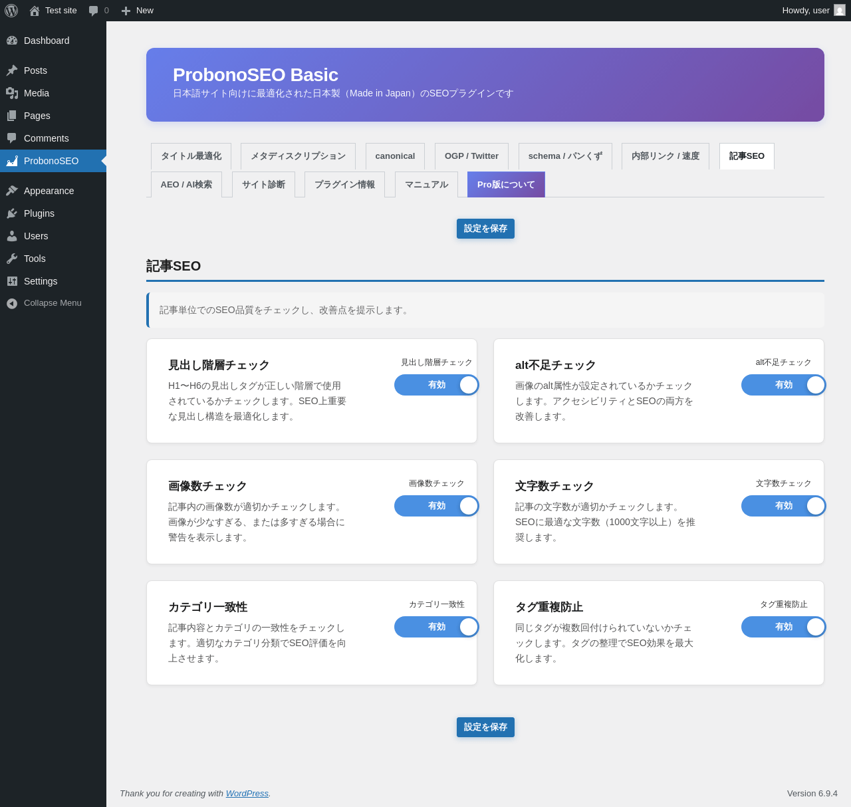The height and width of the screenshot is (807, 851).
Task: Open the メタディスクリプション tab
Action: tap(298, 156)
